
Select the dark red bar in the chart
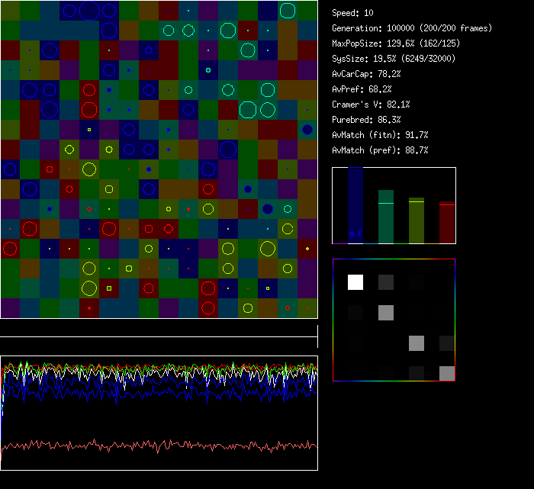[x=446, y=223]
